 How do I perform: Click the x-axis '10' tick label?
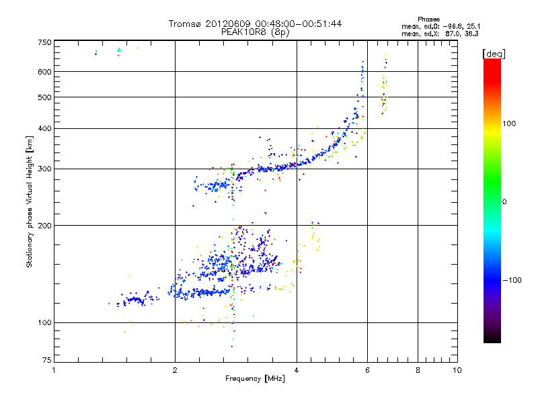tap(457, 370)
